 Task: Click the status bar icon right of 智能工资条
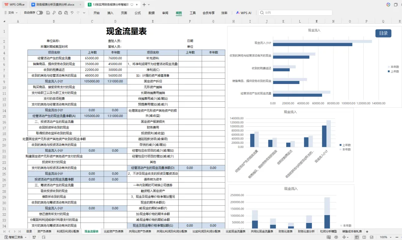point(34,237)
